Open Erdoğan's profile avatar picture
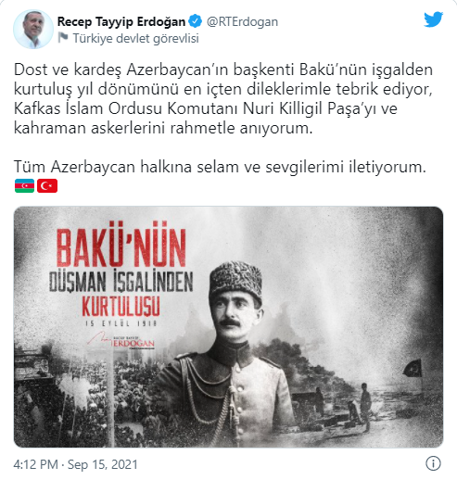The width and height of the screenshot is (457, 480). click(33, 30)
